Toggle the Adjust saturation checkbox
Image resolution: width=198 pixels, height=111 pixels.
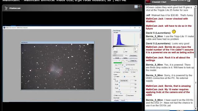click(114, 96)
